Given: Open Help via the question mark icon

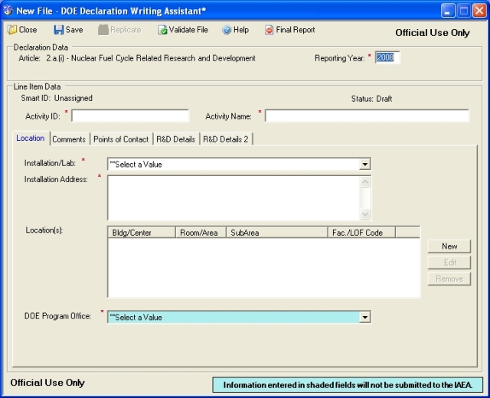Looking at the screenshot, I should point(227,30).
